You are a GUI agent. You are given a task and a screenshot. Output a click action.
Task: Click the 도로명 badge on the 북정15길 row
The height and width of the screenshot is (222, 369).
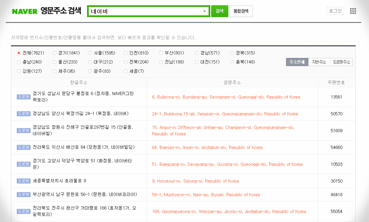coord(23,114)
